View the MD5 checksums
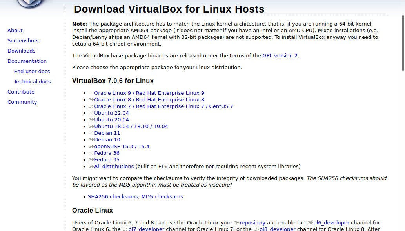The width and height of the screenshot is (405, 231). click(x=162, y=196)
